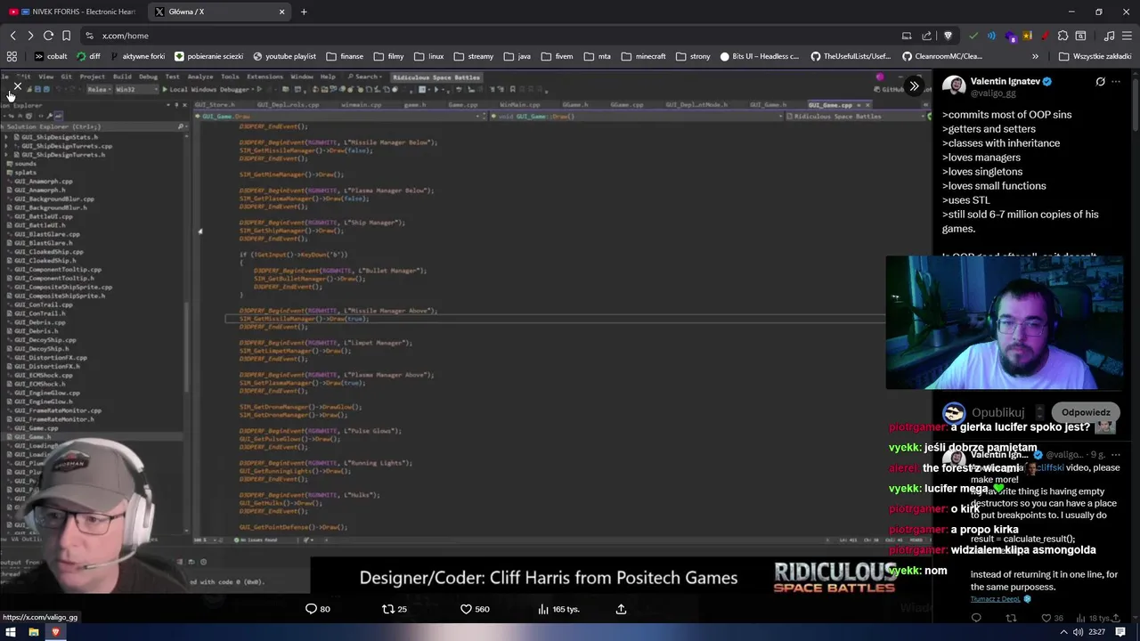Toggle the Brave Shields lion icon
This screenshot has width=1140, height=641.
pos(948,36)
